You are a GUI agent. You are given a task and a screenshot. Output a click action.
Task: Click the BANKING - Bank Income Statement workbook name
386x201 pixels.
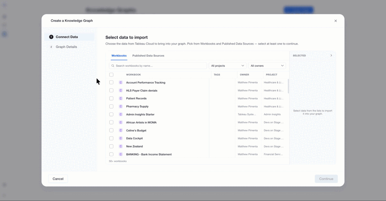149,155
